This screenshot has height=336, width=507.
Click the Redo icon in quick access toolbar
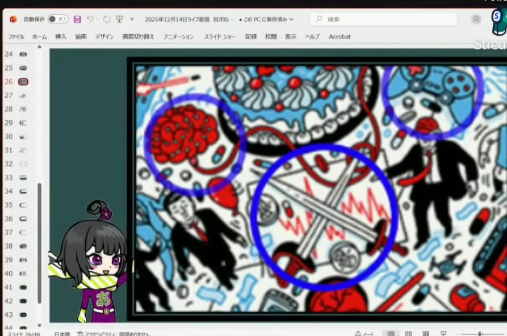(x=106, y=19)
